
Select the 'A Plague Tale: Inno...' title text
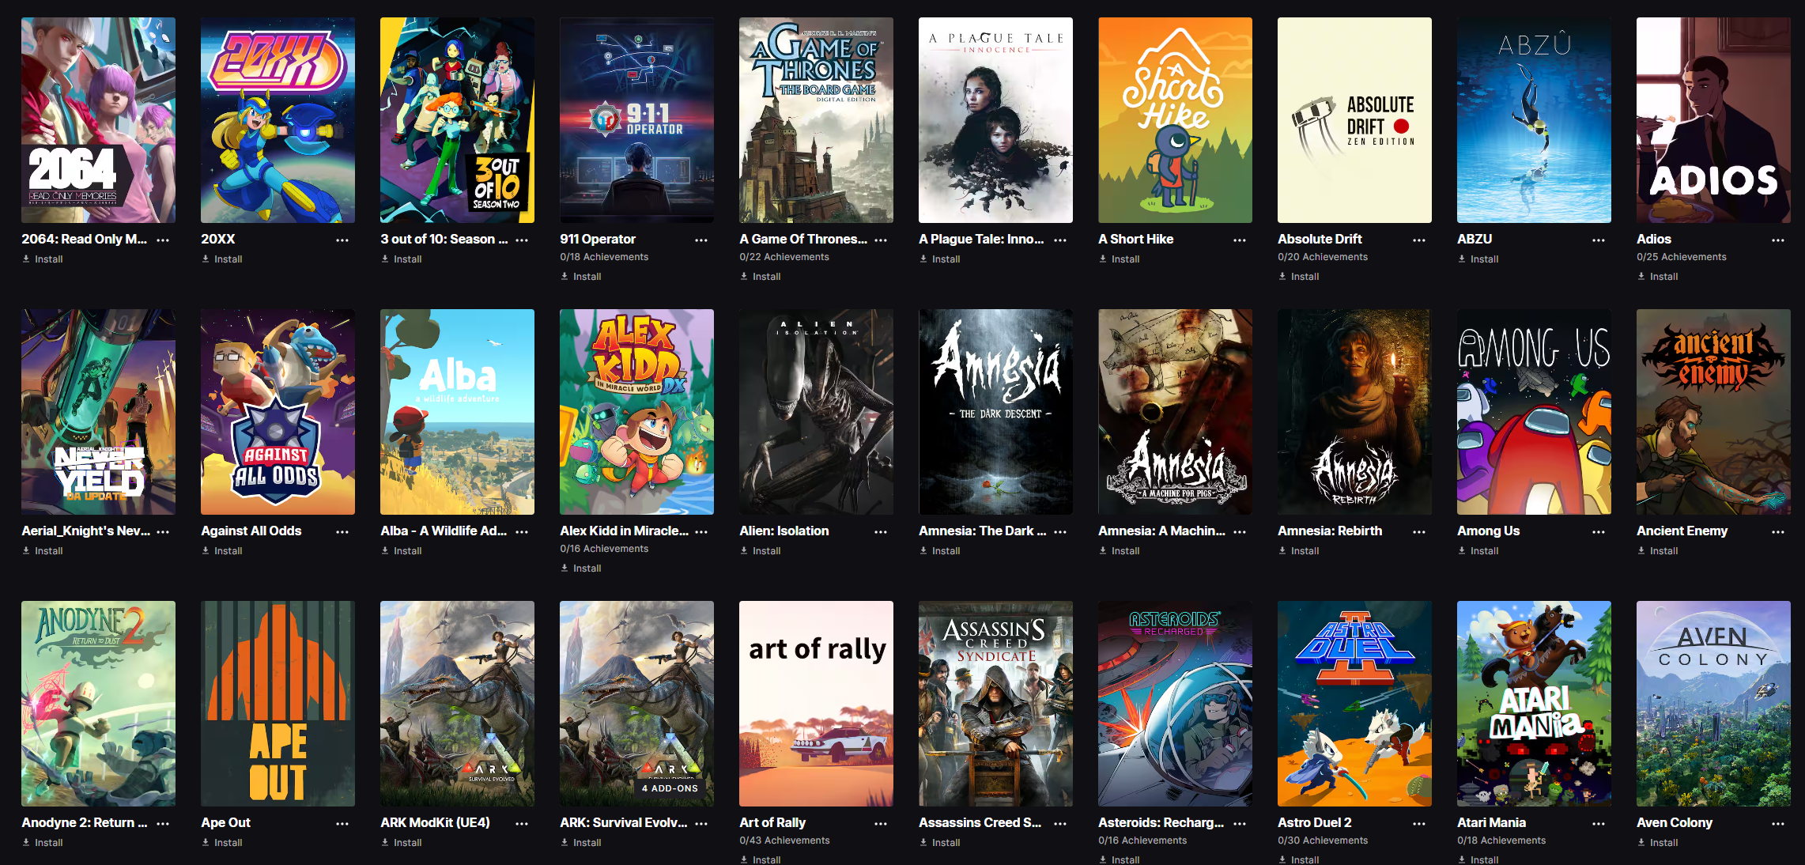pos(981,240)
